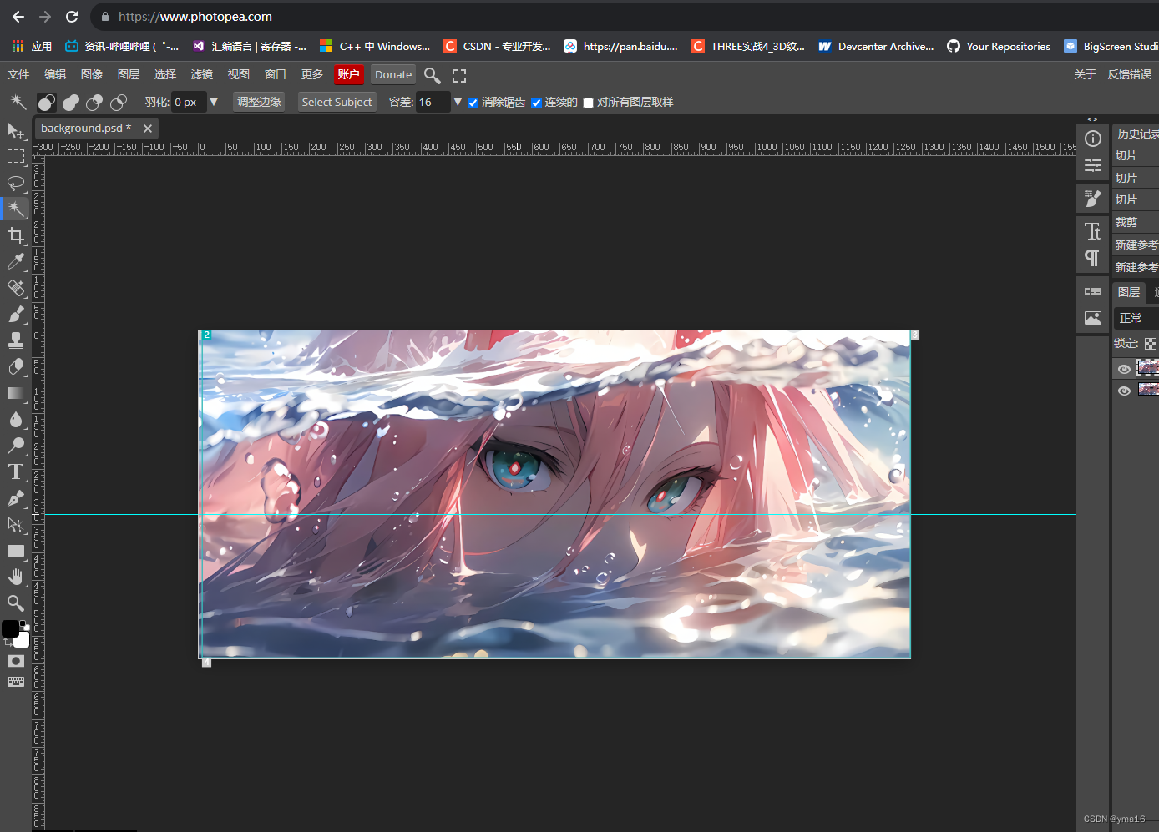Open the keyboard shortcuts icon in toolbox
Screen dimensions: 1159x832
[16, 682]
